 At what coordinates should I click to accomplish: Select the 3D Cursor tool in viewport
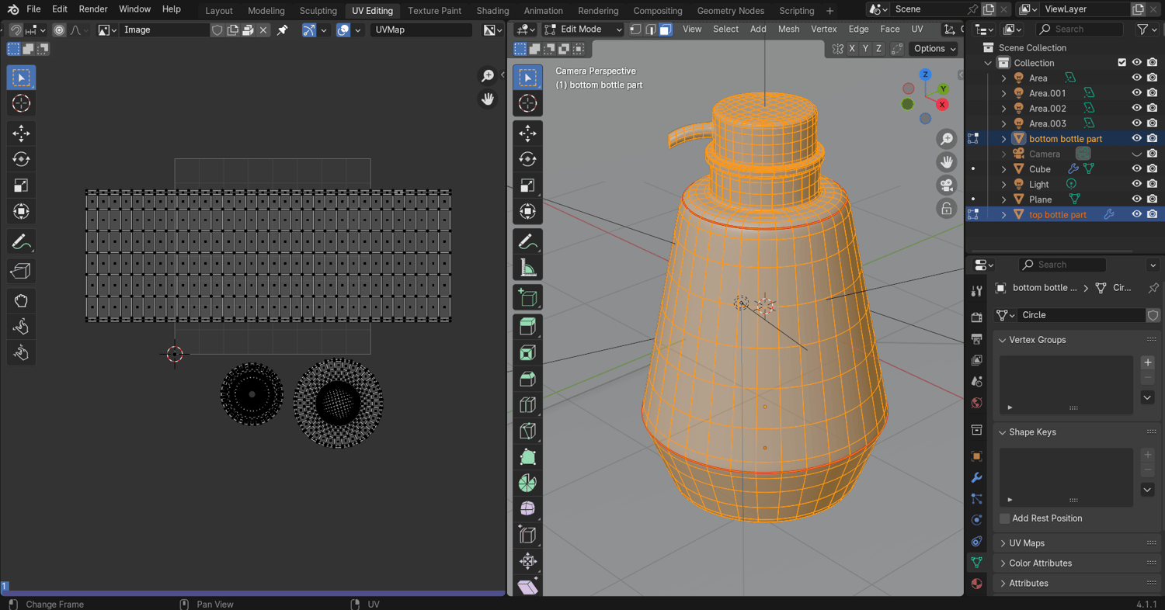coord(527,103)
